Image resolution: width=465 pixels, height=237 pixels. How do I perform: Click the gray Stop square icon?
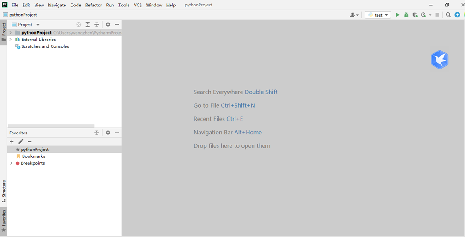(437, 15)
